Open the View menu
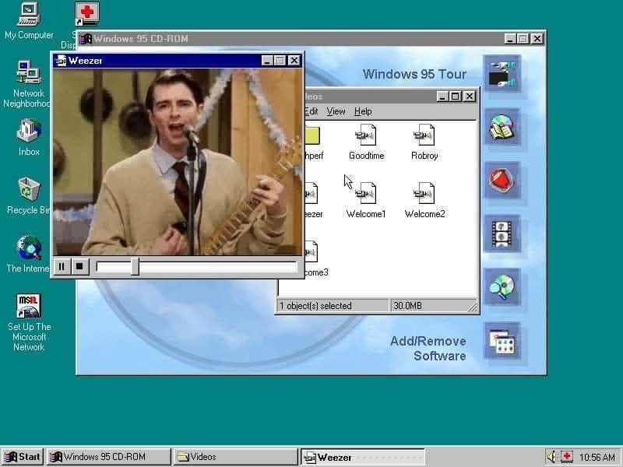The image size is (623, 467). tap(336, 111)
